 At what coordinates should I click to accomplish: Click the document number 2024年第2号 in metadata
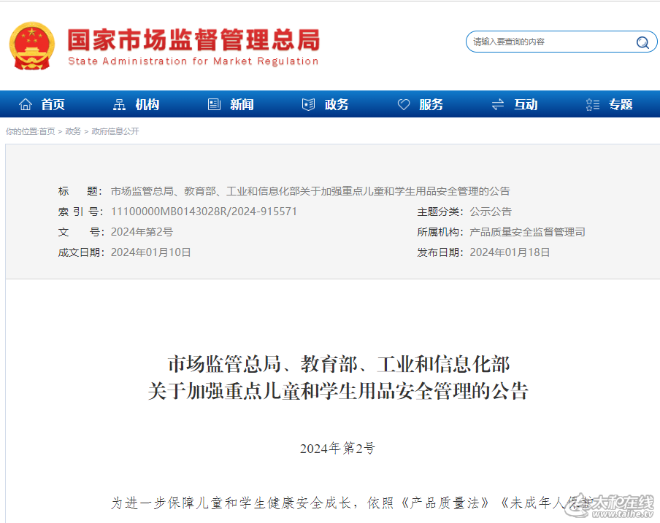coord(142,232)
